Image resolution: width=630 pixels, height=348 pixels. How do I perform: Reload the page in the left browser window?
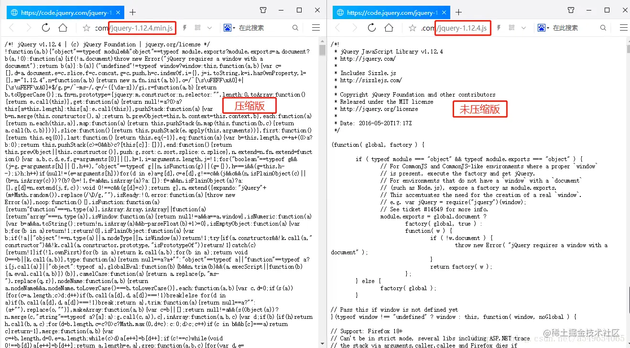pyautogui.click(x=46, y=28)
